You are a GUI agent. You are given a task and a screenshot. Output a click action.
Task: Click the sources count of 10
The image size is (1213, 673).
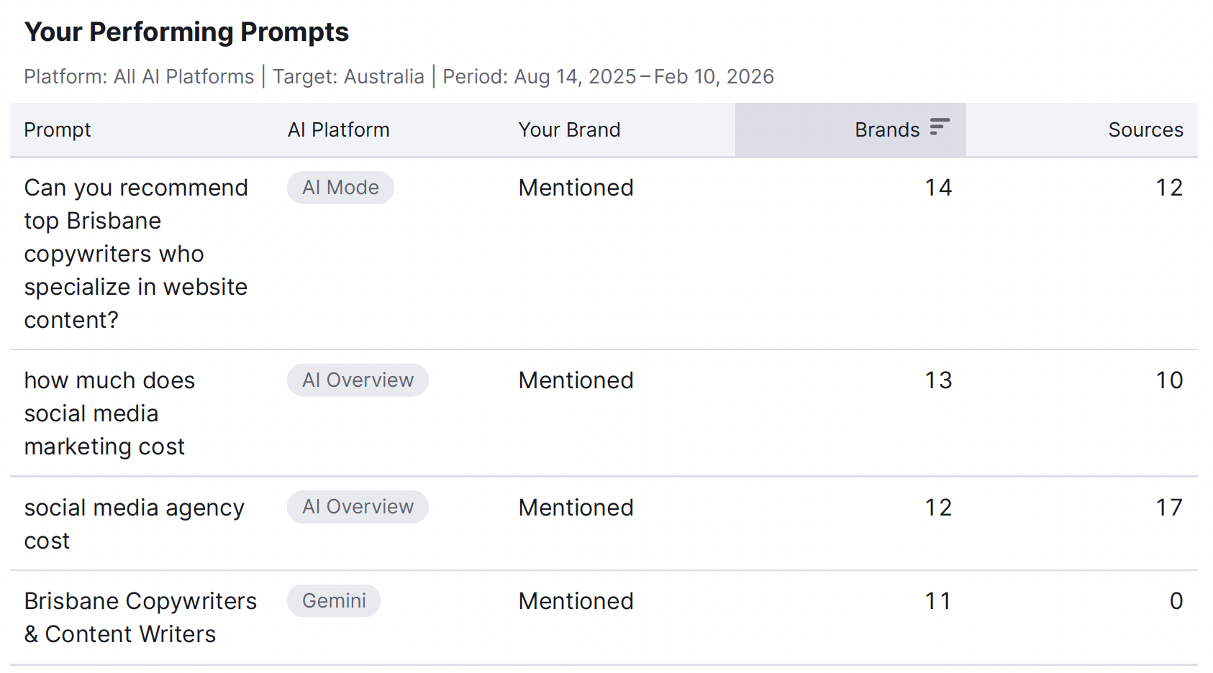(x=1169, y=380)
